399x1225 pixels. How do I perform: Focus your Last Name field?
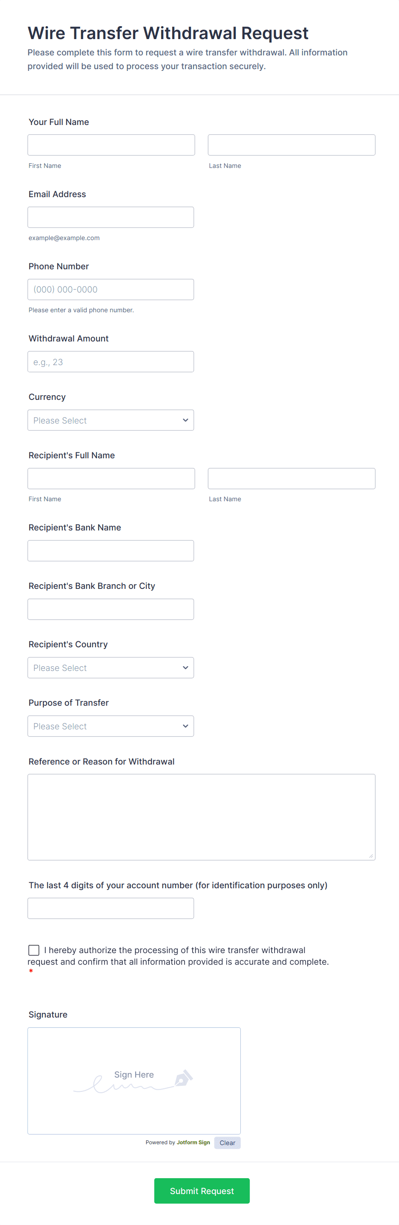[x=291, y=145]
